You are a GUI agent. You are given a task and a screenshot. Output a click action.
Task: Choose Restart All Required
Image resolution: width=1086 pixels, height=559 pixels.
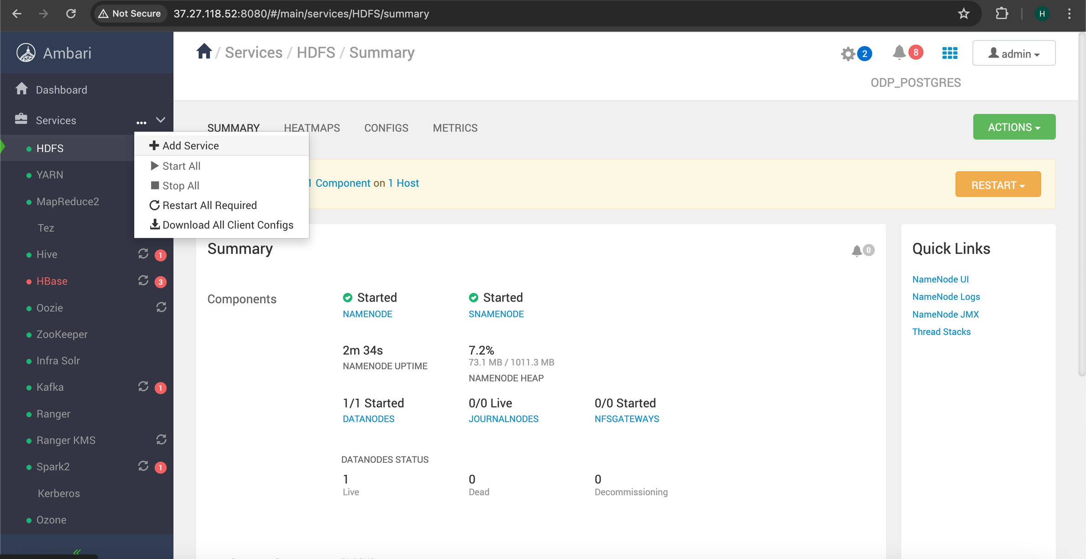click(222, 205)
